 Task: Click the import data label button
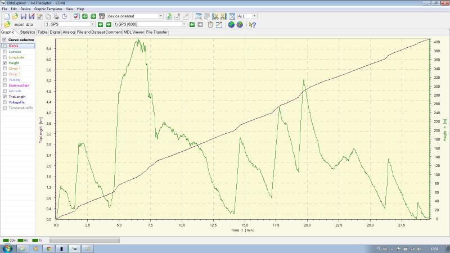[24, 25]
